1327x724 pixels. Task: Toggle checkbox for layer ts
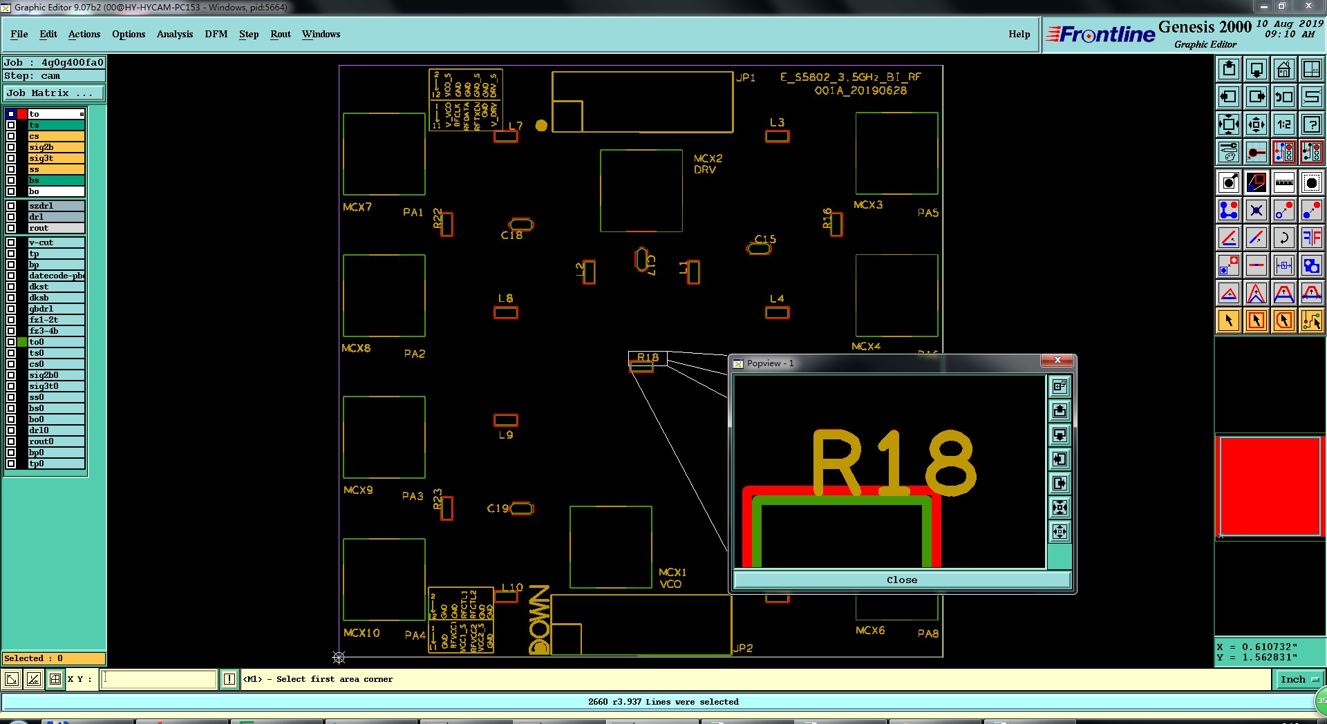[11, 125]
